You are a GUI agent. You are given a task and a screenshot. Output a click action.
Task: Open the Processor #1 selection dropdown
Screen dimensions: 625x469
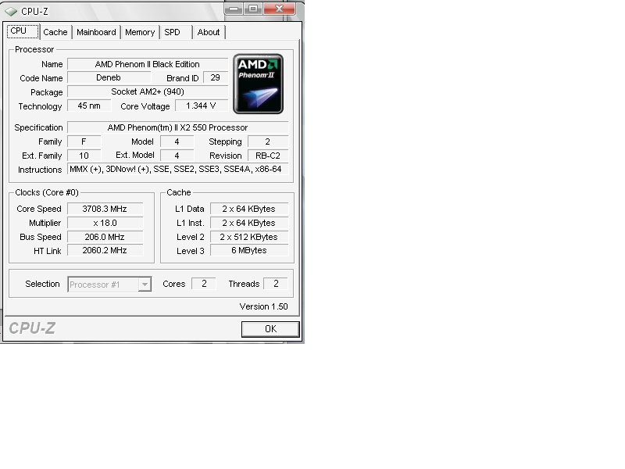[109, 285]
